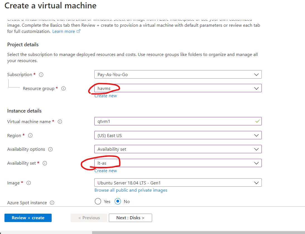Click the Virtual machine name info icon
The height and width of the screenshot is (234, 305).
[60, 121]
